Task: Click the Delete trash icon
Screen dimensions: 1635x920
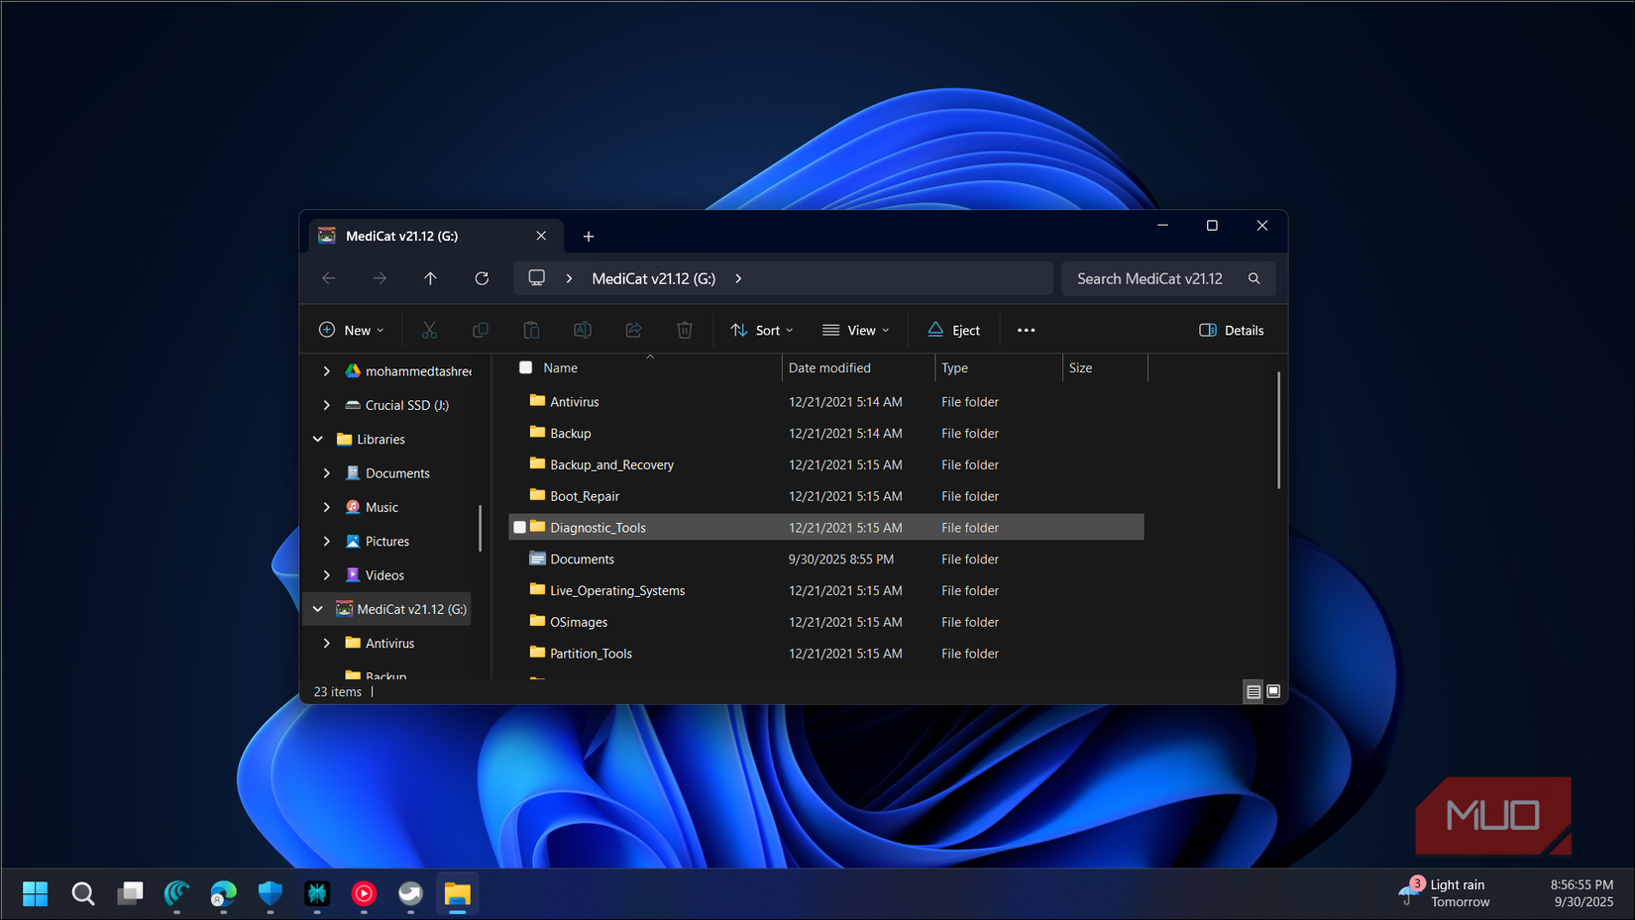Action: click(x=685, y=330)
